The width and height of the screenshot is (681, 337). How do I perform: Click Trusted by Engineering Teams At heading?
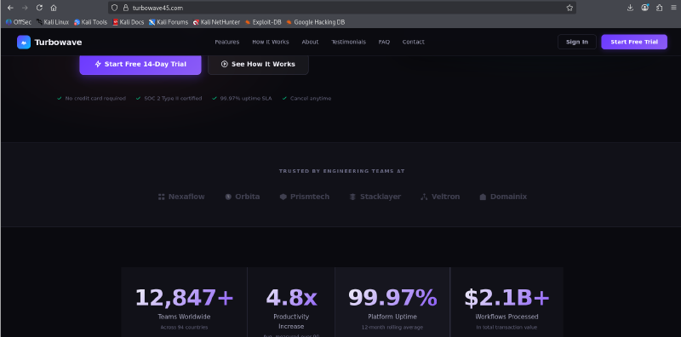click(x=342, y=171)
